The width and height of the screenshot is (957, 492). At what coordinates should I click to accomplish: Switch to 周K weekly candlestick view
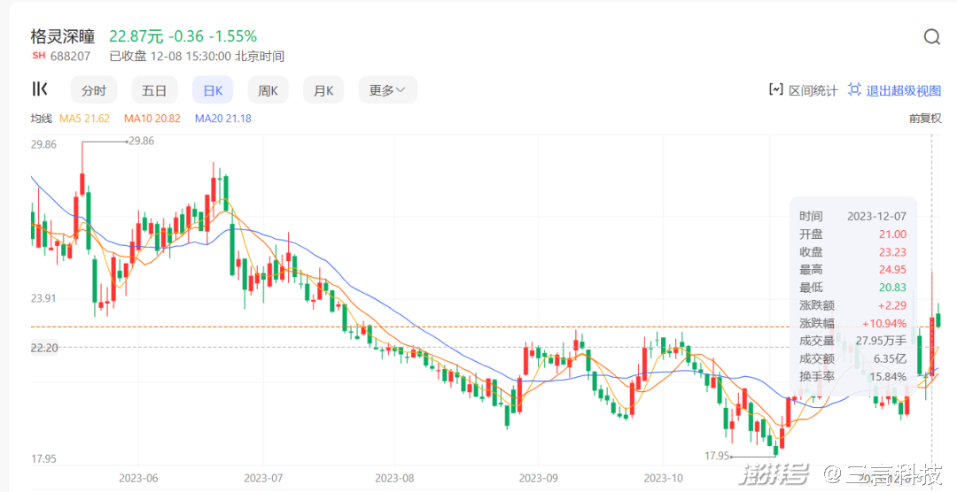pos(268,90)
